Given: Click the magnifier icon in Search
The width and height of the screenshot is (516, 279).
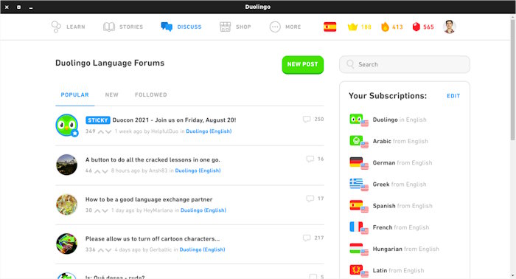Looking at the screenshot, I should (x=350, y=64).
